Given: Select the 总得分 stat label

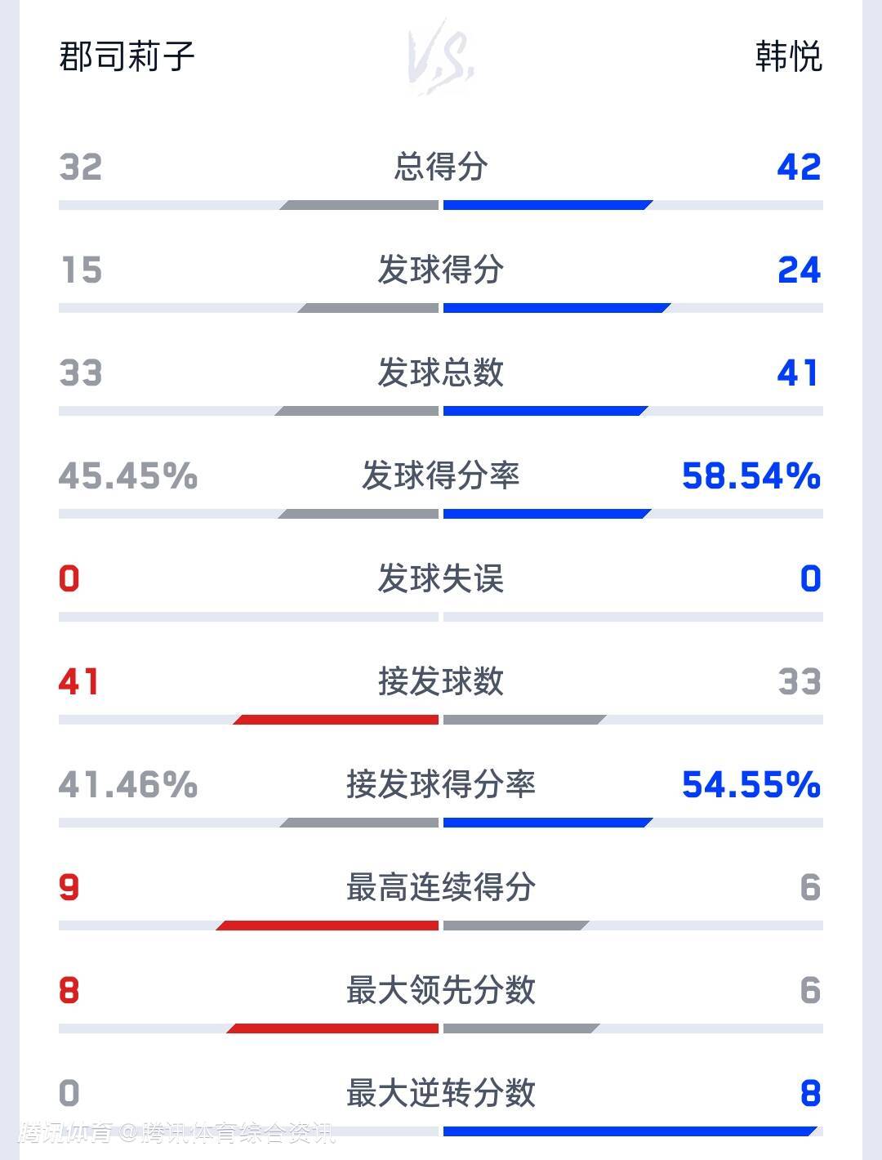Looking at the screenshot, I should pyautogui.click(x=441, y=167).
